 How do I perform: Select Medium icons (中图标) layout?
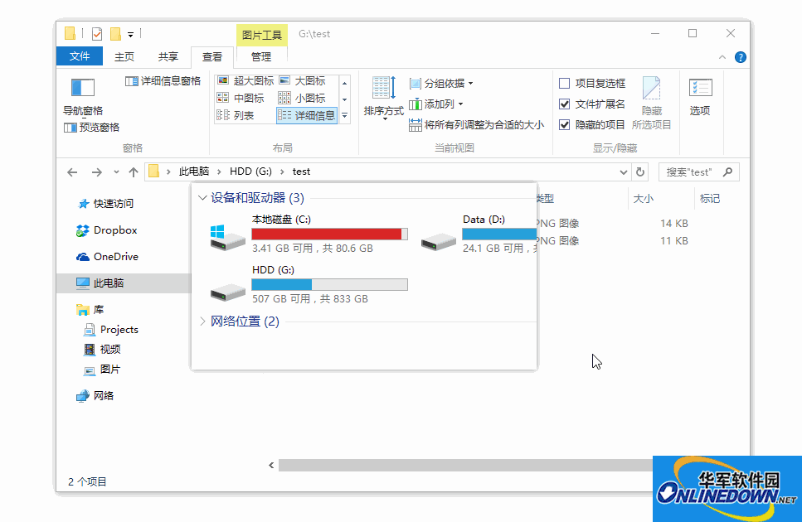pos(241,98)
